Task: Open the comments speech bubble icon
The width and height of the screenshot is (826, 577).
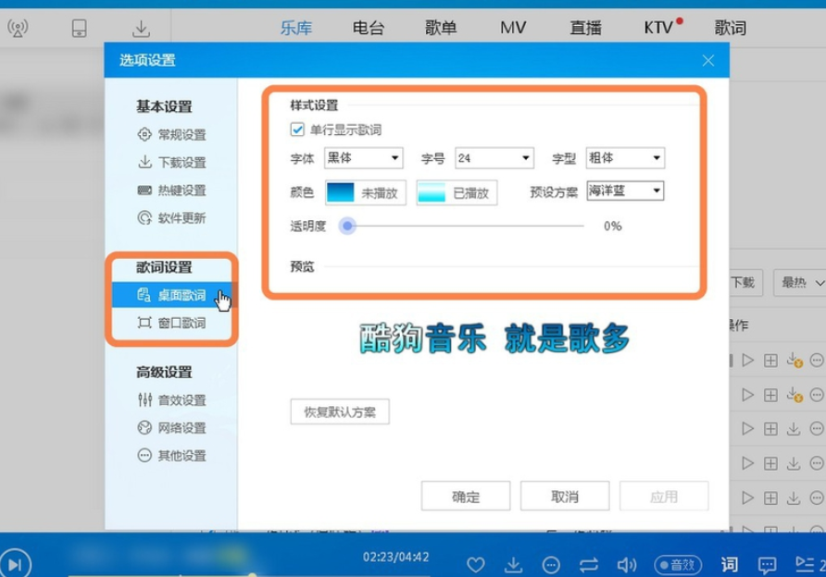Action: tap(767, 565)
